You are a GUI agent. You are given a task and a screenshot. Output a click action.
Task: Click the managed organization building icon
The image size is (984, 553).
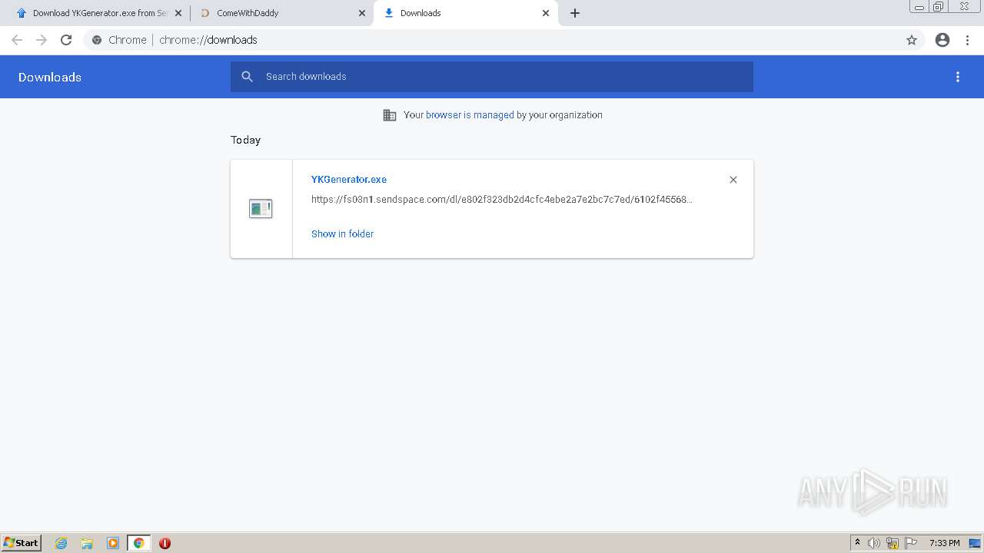[x=390, y=115]
